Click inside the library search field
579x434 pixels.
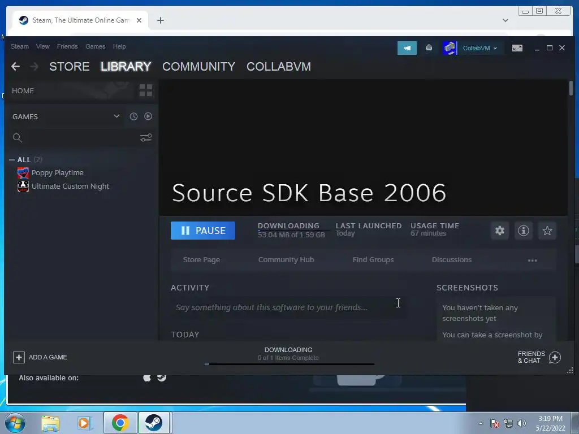[x=80, y=138]
